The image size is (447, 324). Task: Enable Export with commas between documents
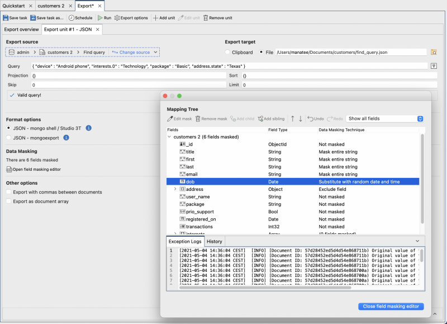click(x=8, y=192)
